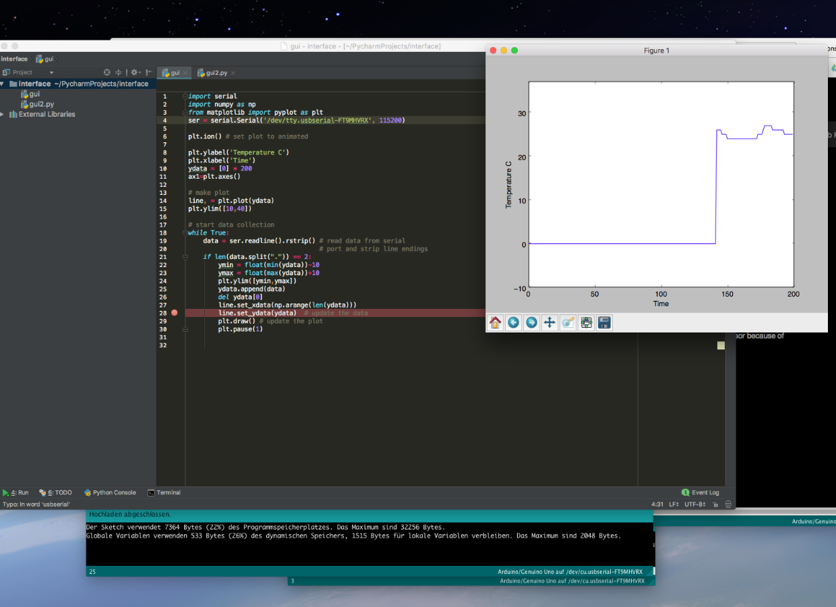Image resolution: width=836 pixels, height=607 pixels.
Task: Select the Zoom to rectangle tool
Action: point(568,322)
